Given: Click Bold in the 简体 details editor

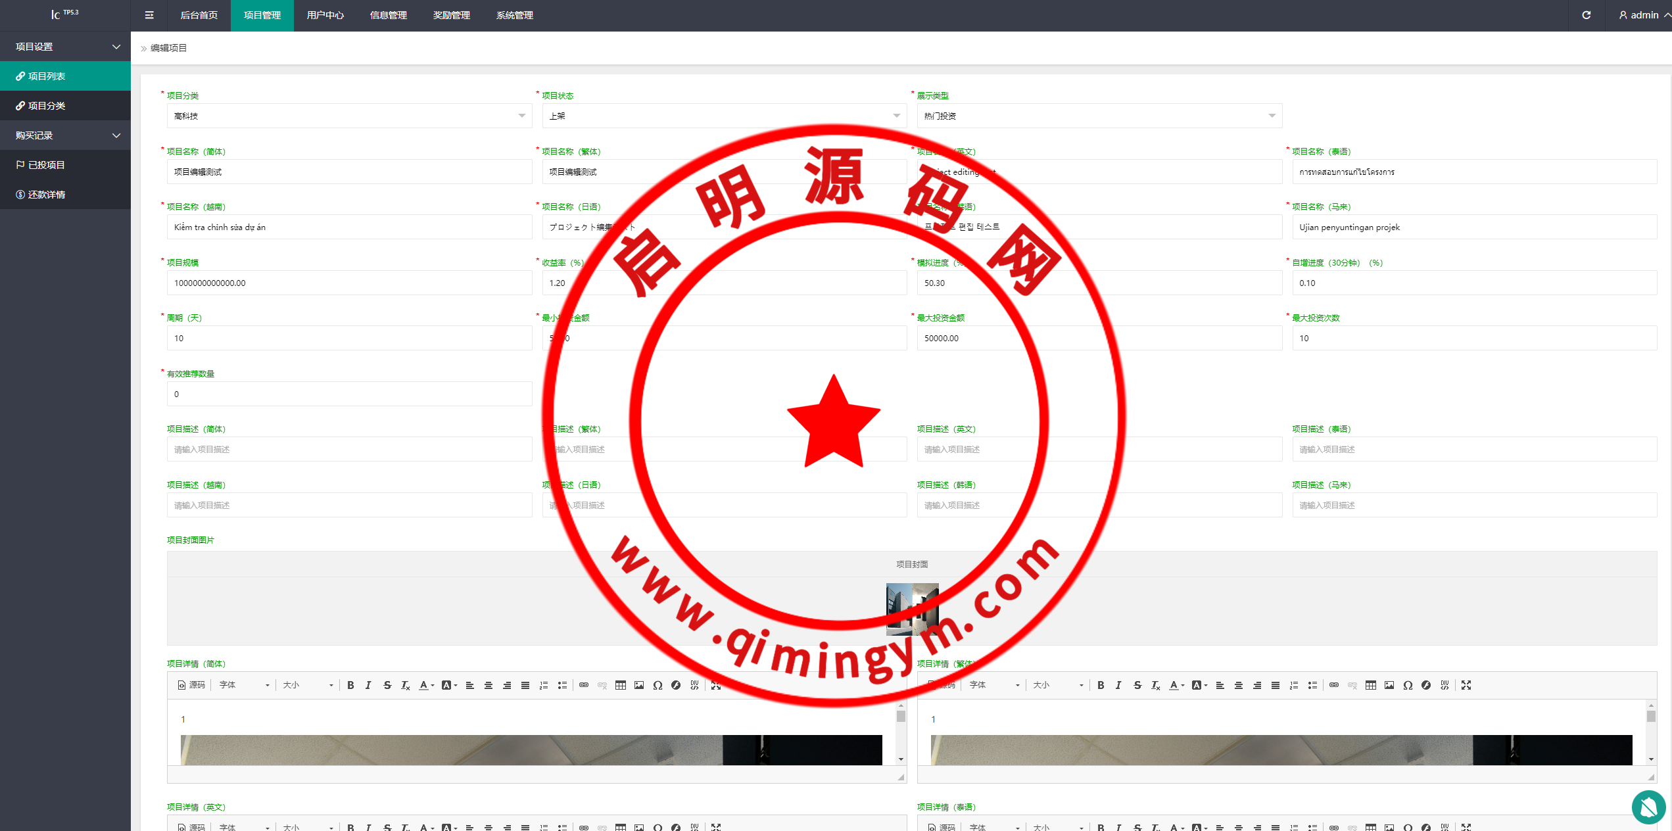Looking at the screenshot, I should [350, 685].
